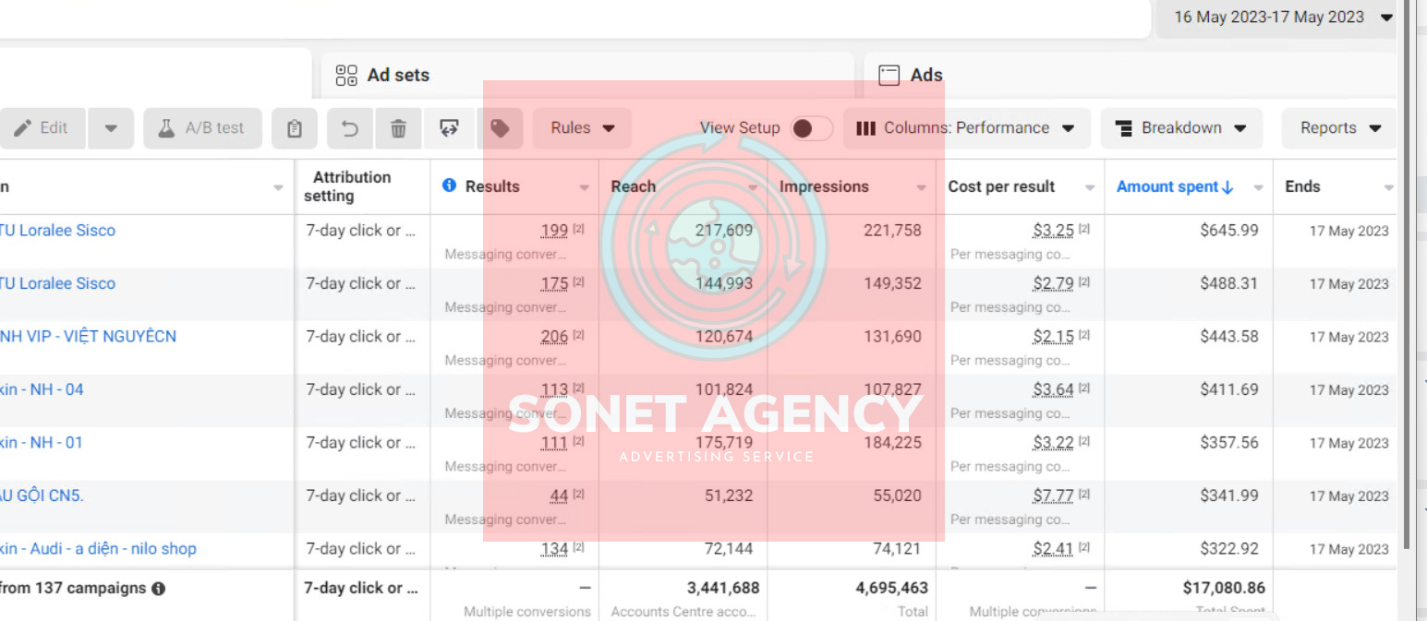Click the vertical scrollbar on the right

tap(1407, 277)
